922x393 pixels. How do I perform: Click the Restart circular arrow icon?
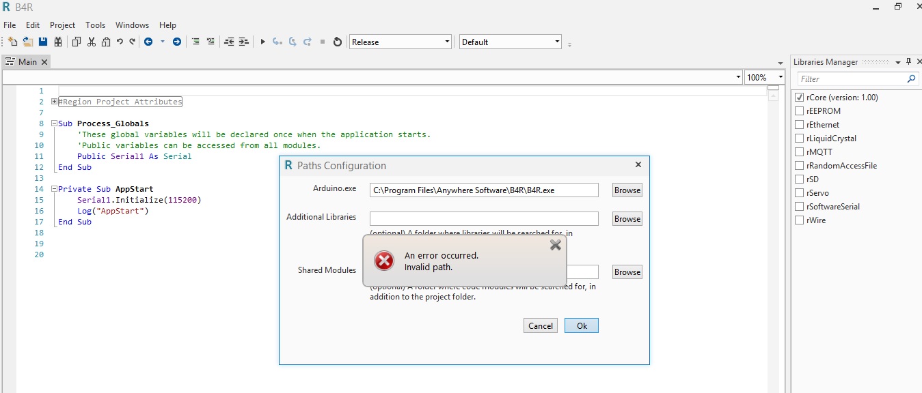pyautogui.click(x=337, y=42)
